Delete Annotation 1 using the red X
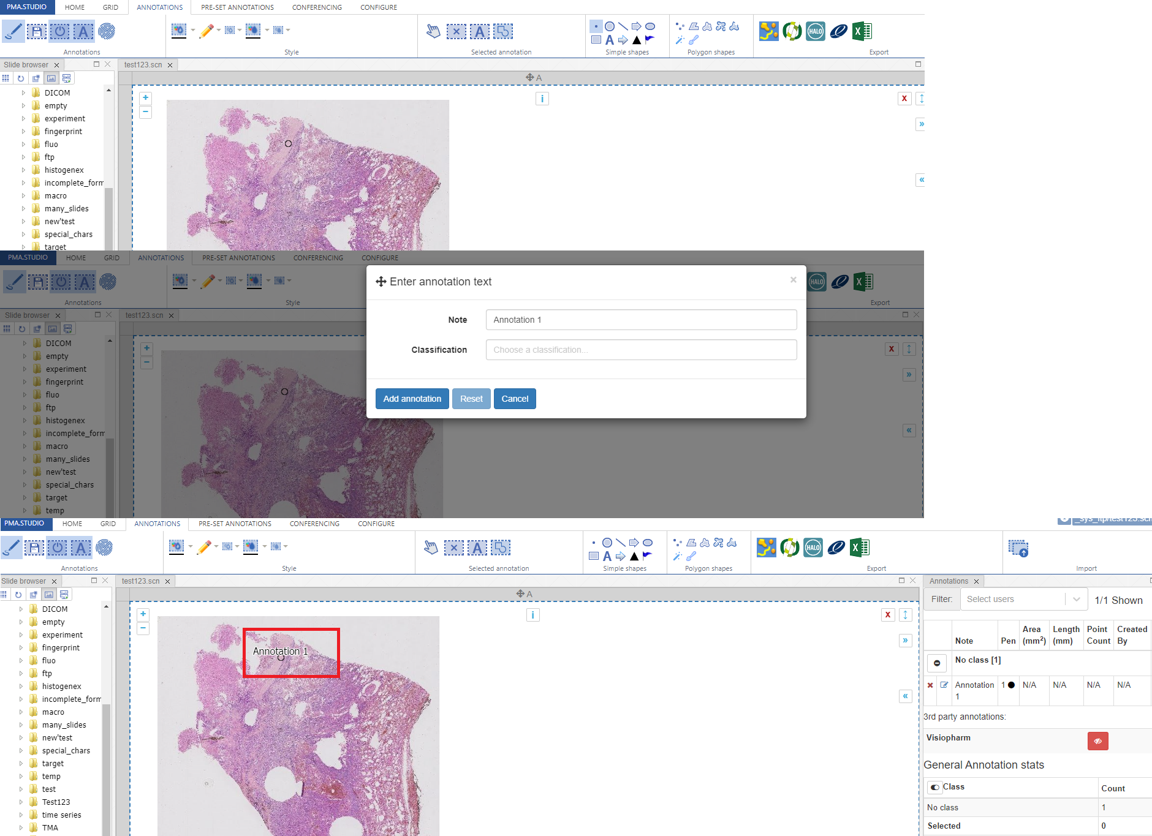The height and width of the screenshot is (836, 1152). (930, 685)
